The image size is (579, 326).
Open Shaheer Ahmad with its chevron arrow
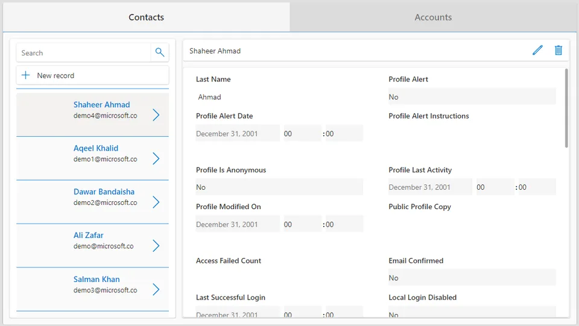click(x=156, y=115)
